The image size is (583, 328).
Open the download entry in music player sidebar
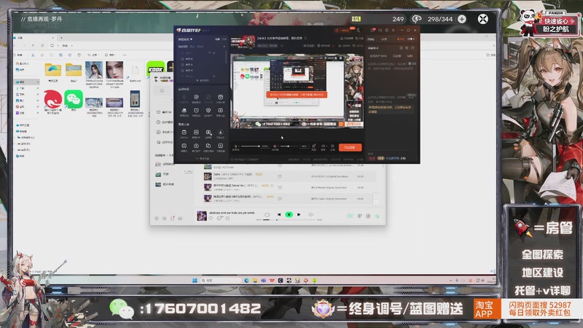(x=164, y=132)
